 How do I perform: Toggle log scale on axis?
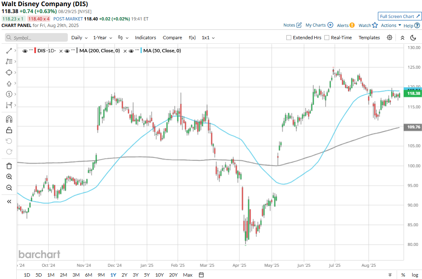tap(415, 275)
